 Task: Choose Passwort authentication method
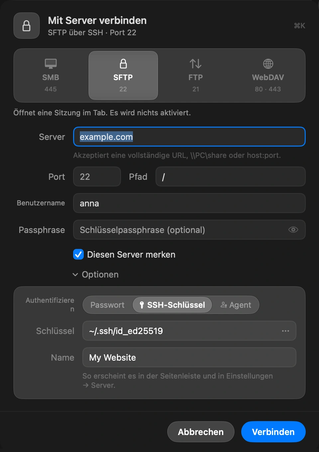pyautogui.click(x=107, y=305)
